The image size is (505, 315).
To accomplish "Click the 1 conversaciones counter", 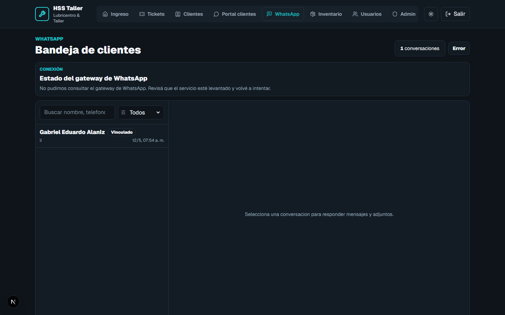I will (420, 48).
